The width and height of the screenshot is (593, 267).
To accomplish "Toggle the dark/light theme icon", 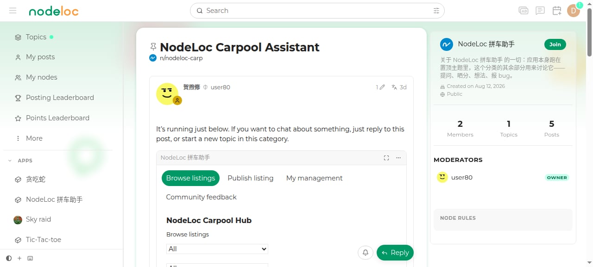I will pos(9,258).
